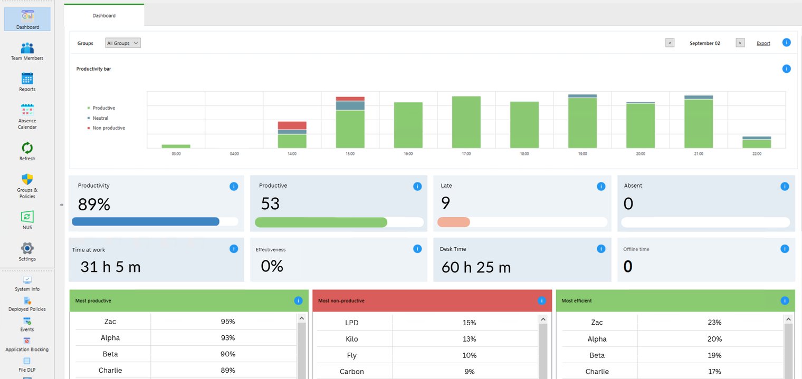Open the Reports calendar icon

coord(27,79)
